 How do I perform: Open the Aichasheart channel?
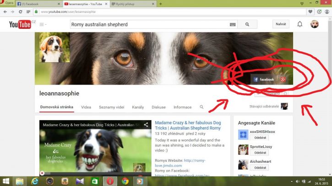coord(261,161)
